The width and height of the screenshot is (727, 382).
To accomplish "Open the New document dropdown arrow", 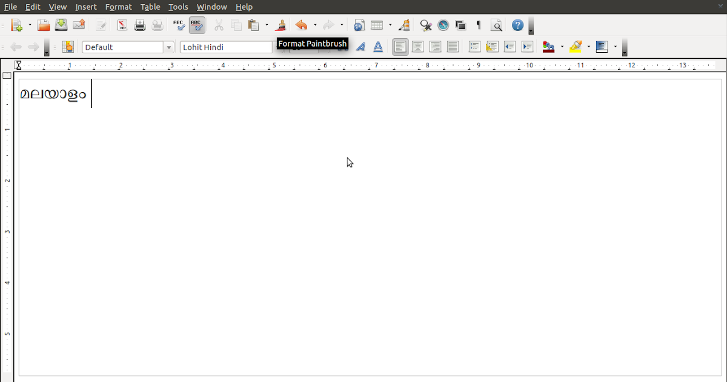I will click(x=29, y=25).
